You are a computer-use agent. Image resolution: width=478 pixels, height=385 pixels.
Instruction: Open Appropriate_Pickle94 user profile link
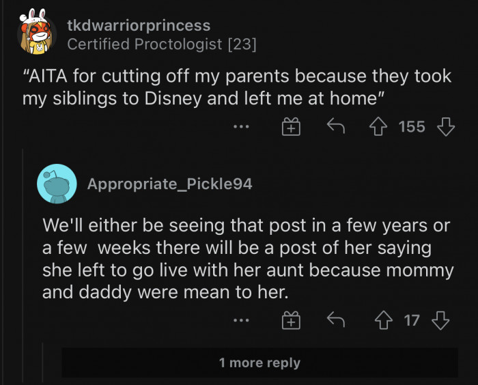point(169,184)
